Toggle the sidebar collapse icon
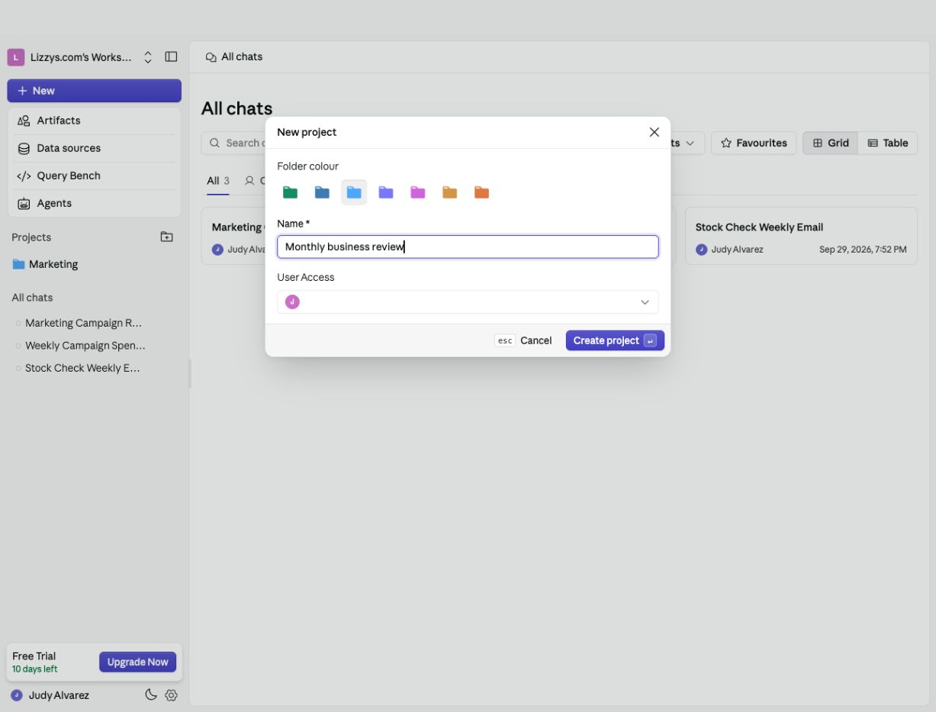The image size is (936, 712). (x=171, y=57)
